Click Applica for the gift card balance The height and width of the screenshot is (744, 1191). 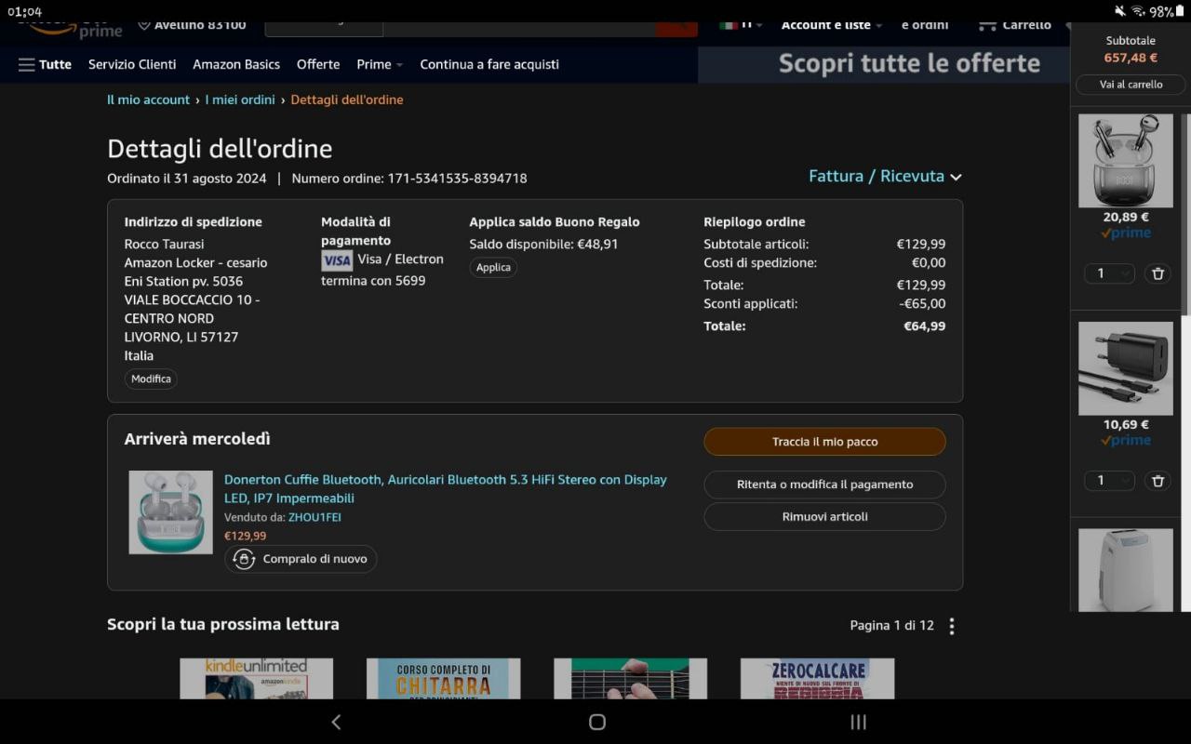pyautogui.click(x=493, y=268)
